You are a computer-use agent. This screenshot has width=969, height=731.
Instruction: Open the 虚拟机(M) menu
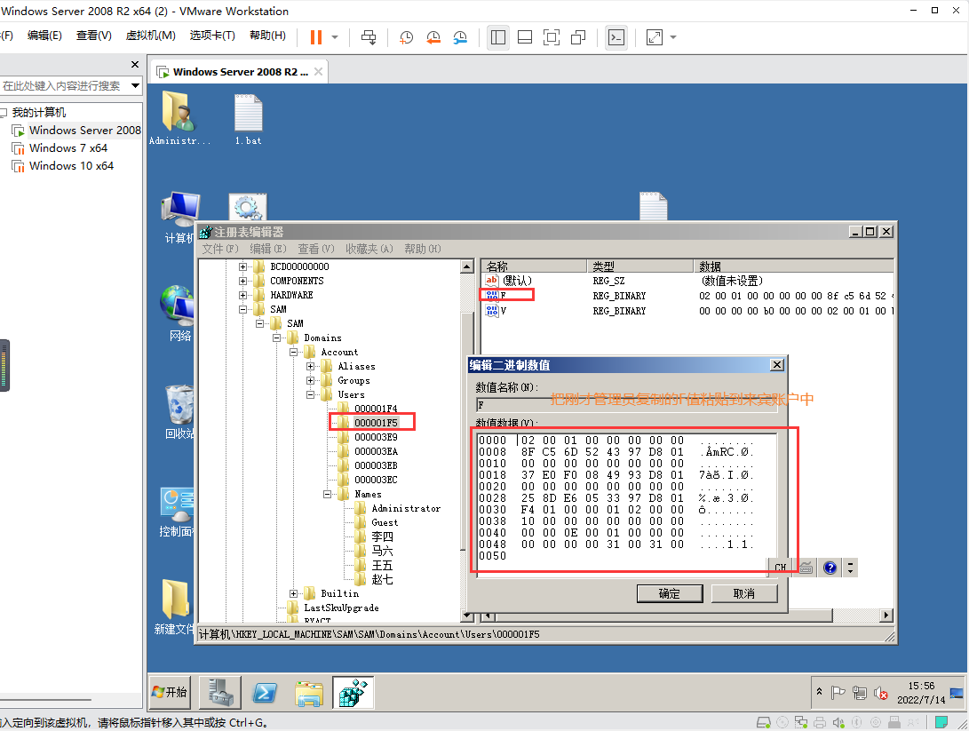click(150, 36)
